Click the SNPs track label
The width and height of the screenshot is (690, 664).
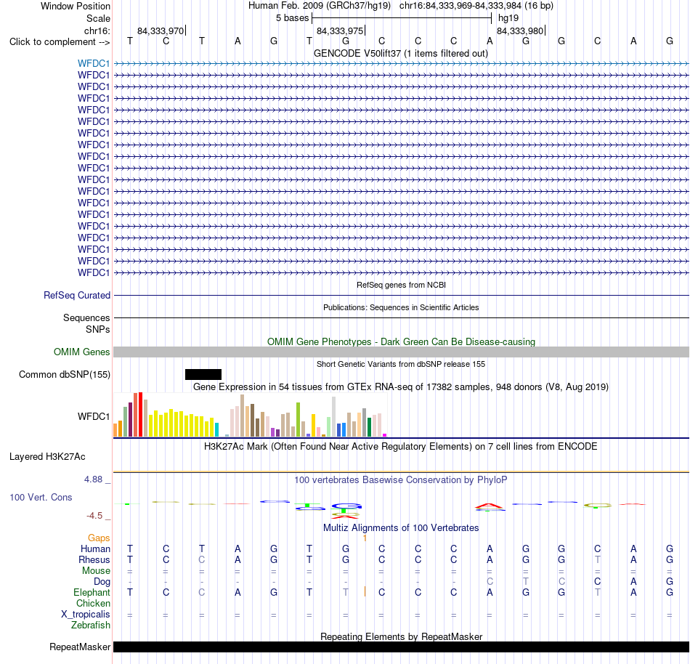[x=98, y=329]
